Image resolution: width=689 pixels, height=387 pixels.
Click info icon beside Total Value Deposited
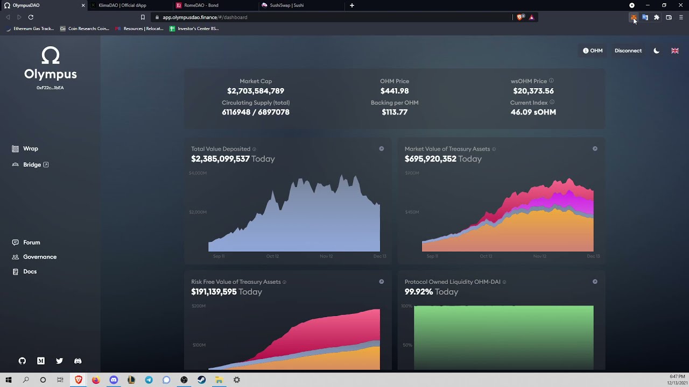tap(254, 149)
